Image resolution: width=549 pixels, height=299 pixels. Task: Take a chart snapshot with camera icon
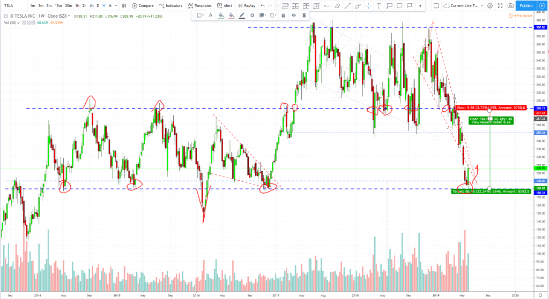510,5
